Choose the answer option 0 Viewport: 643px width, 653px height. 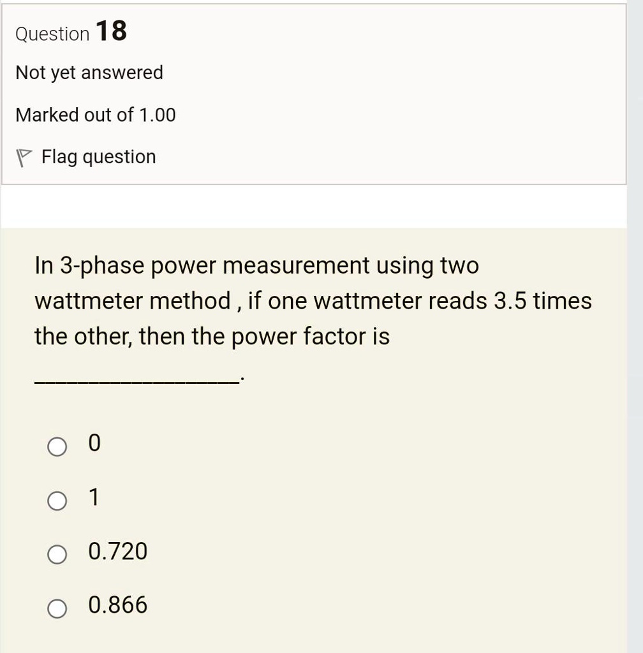pyautogui.click(x=57, y=446)
